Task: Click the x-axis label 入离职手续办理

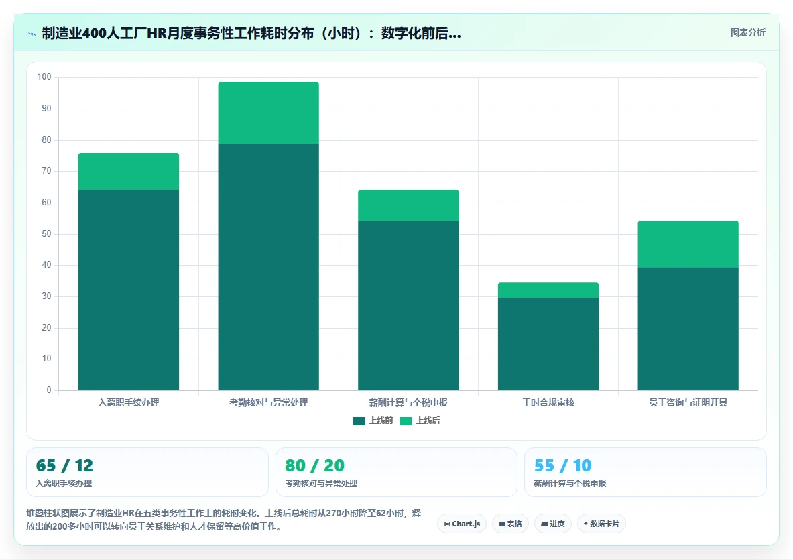Action: (x=129, y=402)
